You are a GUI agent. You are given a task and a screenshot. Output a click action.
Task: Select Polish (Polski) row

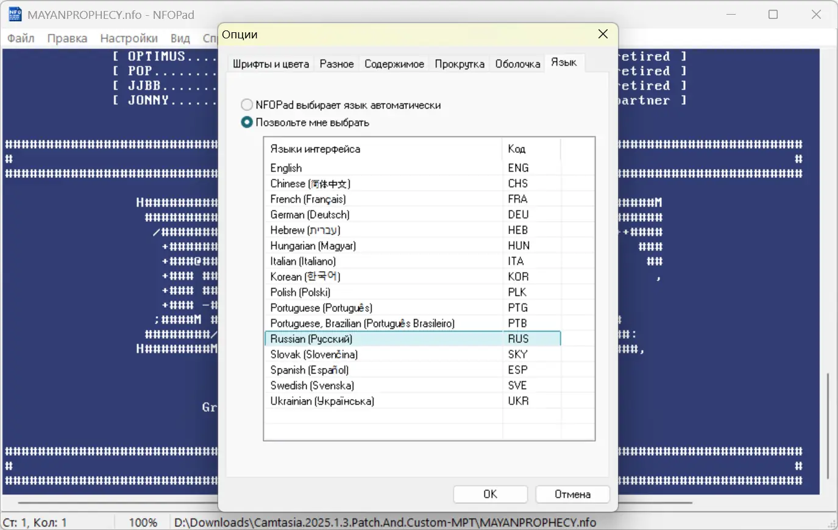413,292
